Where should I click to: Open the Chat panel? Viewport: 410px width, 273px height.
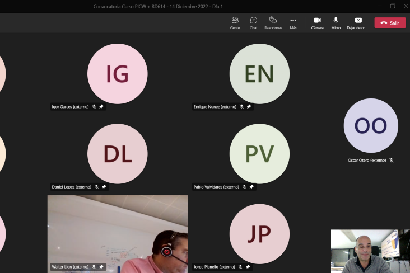(253, 23)
